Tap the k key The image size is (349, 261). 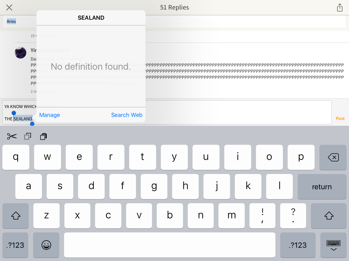248,187
